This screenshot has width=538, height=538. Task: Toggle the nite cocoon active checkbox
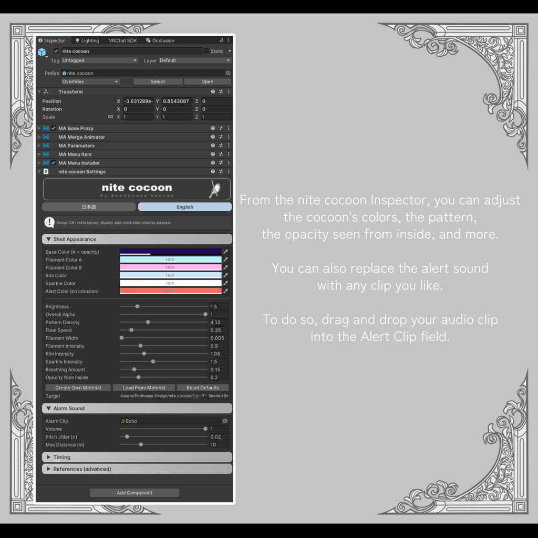pos(56,51)
